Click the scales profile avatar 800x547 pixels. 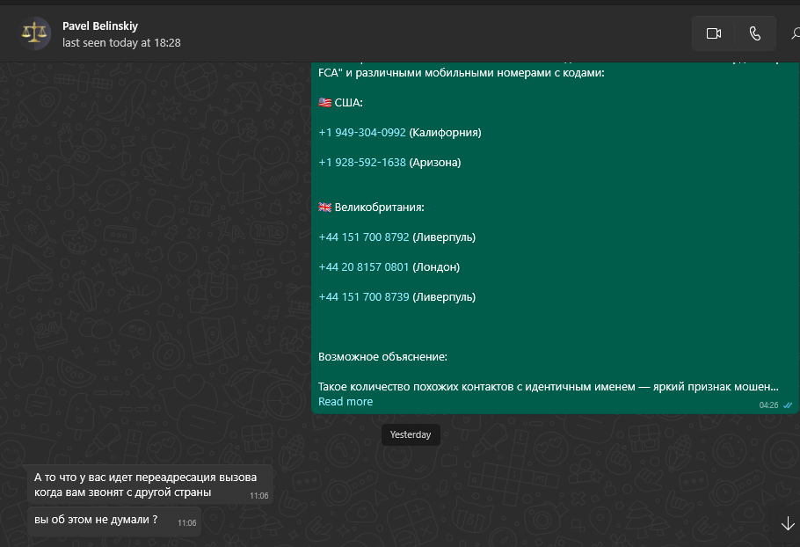click(36, 33)
